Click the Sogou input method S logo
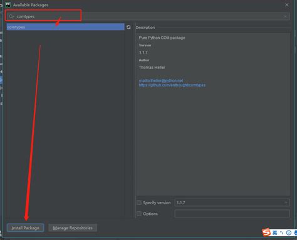The image size is (297, 240). 266,232
